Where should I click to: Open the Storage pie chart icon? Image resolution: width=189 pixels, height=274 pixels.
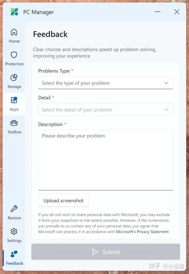click(14, 78)
